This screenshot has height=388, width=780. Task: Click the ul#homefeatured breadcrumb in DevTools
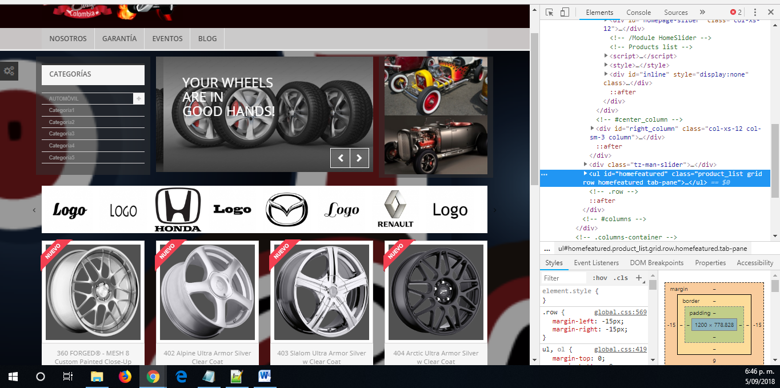pos(652,249)
